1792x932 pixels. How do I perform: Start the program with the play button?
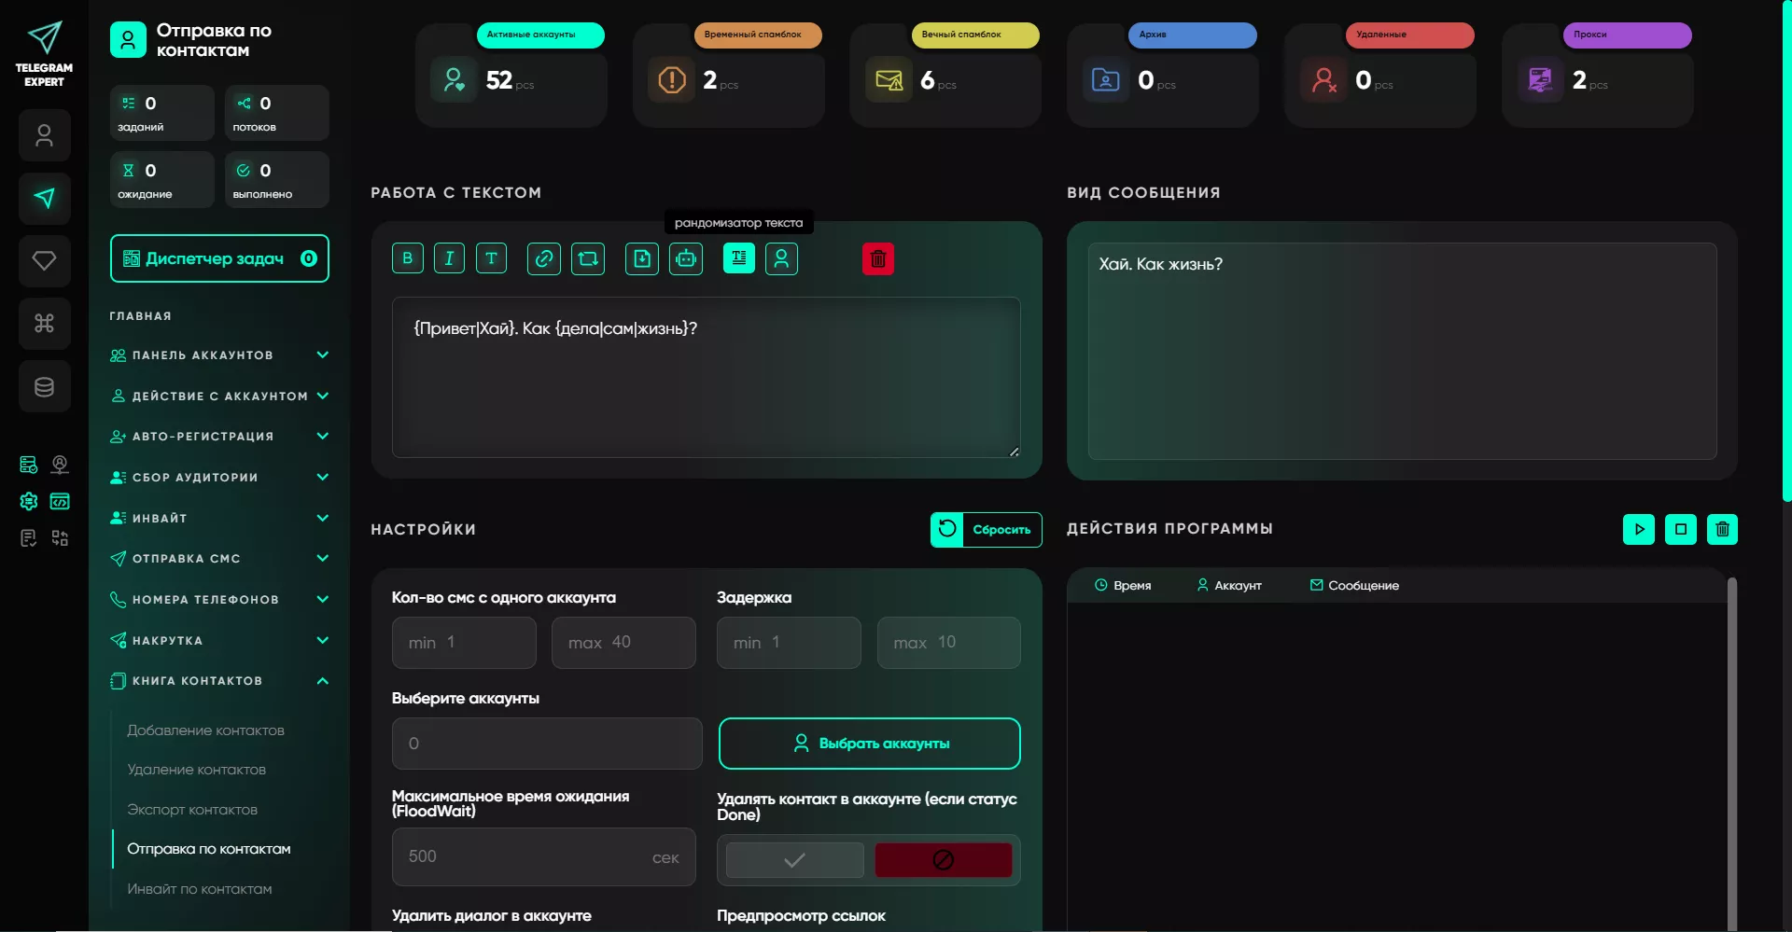[1639, 529]
